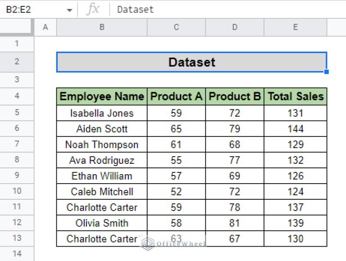
Task: Click the cell with value 144
Action: (295, 129)
